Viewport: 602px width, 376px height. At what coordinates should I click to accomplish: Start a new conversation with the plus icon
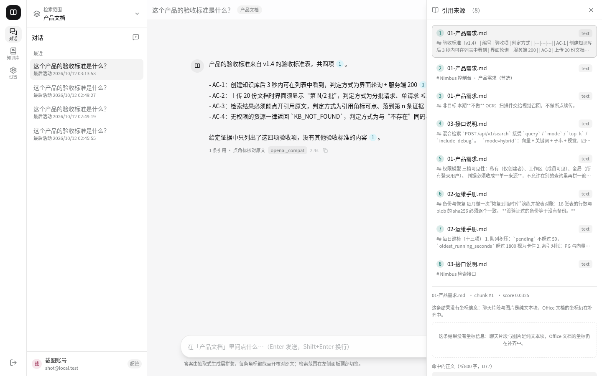pyautogui.click(x=136, y=38)
